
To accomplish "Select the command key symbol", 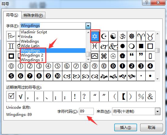I will click(104, 56).
